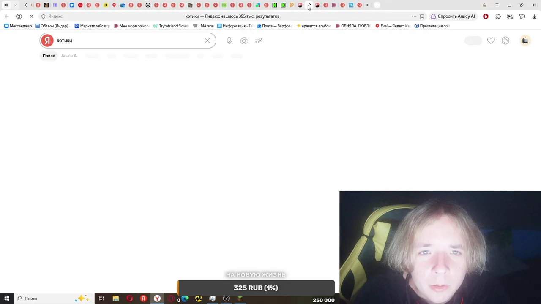Open the Trytofriend Slowed bookmark

click(171, 26)
